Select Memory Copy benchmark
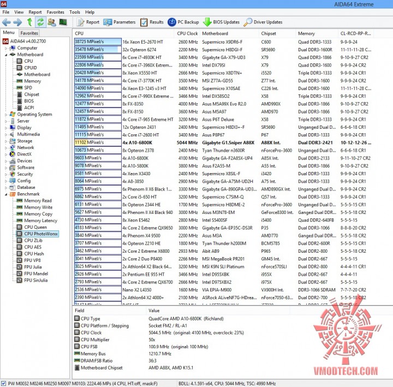 (34, 214)
